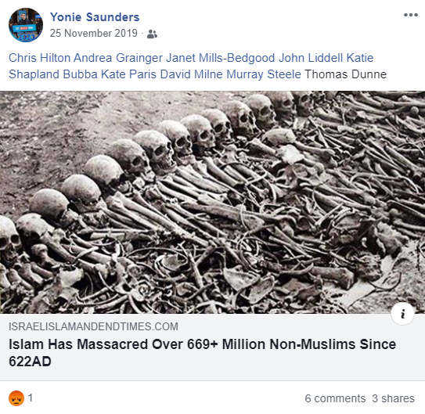Open tagged profile John Liddell
Screen dimensions: 425x414
point(311,58)
